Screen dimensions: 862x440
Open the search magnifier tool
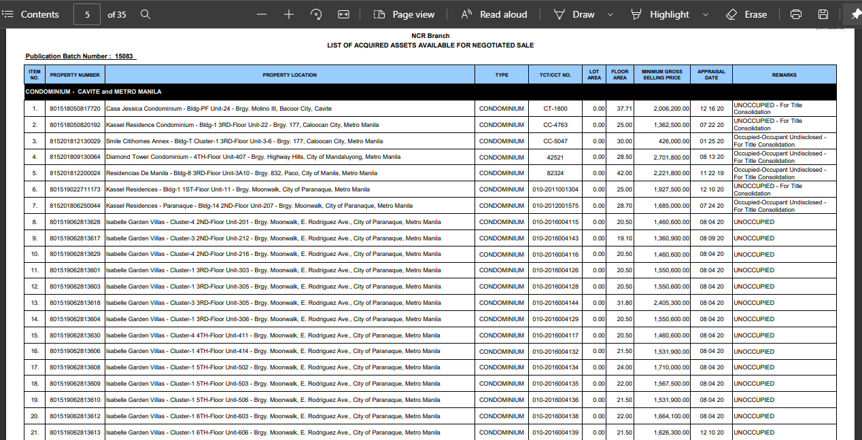[x=145, y=14]
